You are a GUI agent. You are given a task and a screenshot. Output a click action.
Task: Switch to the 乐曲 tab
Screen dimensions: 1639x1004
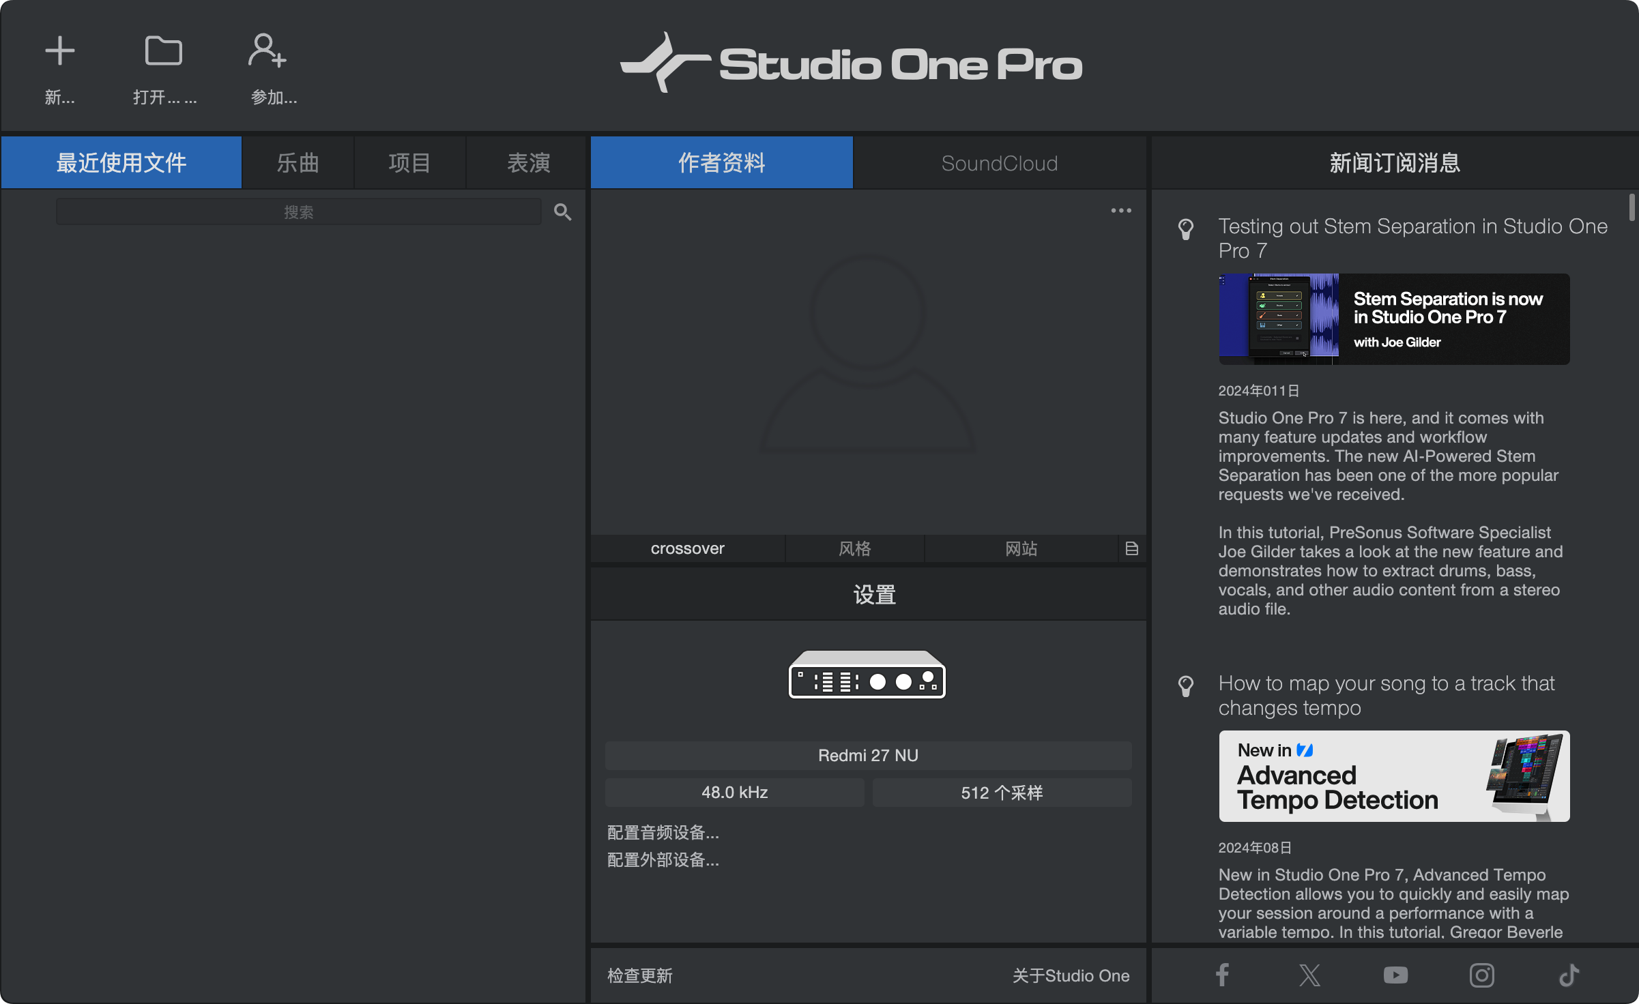coord(298,164)
